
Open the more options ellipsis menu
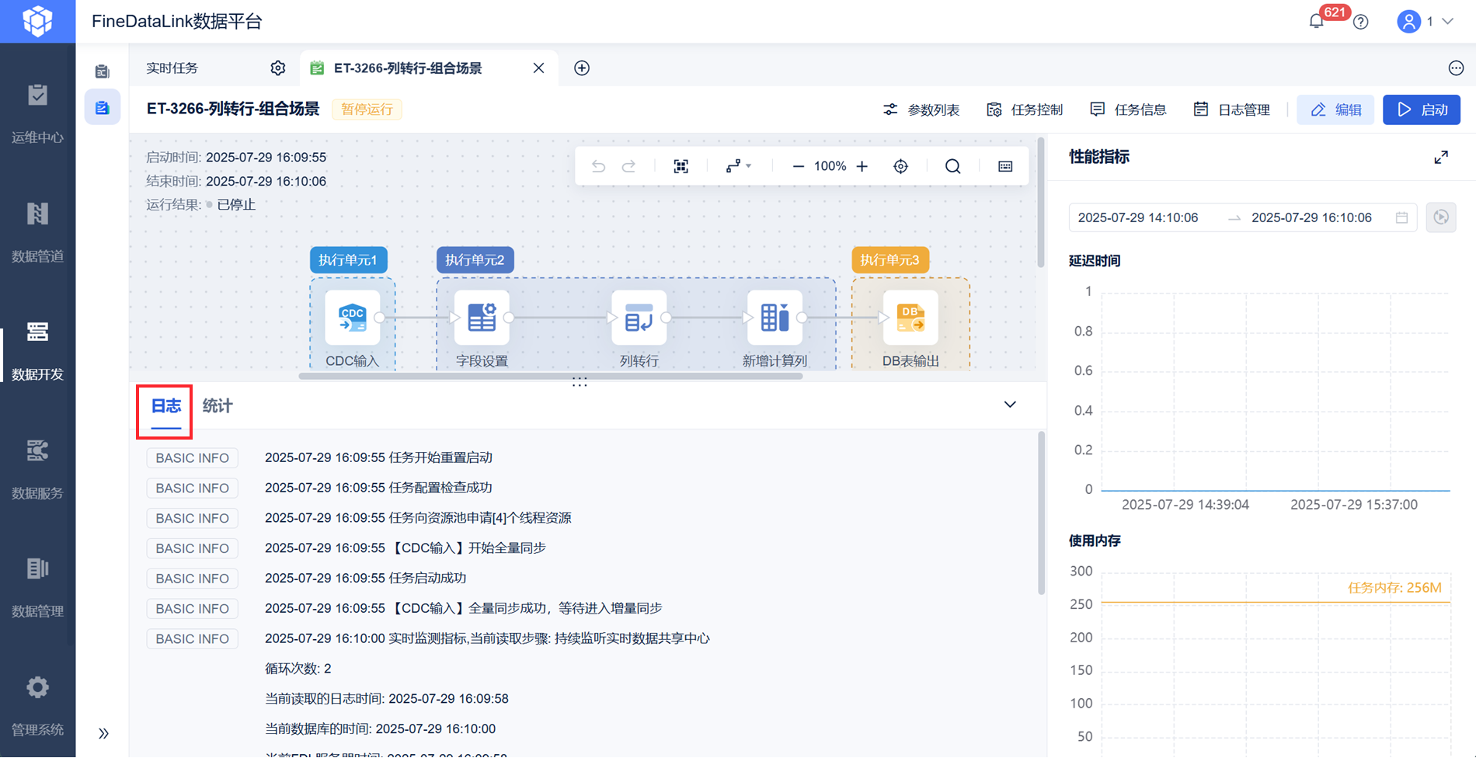pos(1456,68)
